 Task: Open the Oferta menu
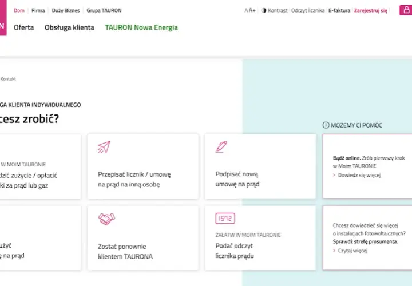[x=23, y=27]
